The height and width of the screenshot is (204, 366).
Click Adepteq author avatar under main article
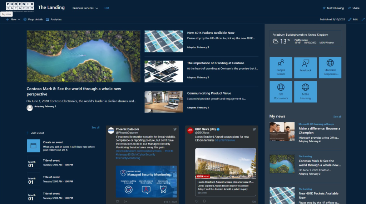click(x=30, y=108)
